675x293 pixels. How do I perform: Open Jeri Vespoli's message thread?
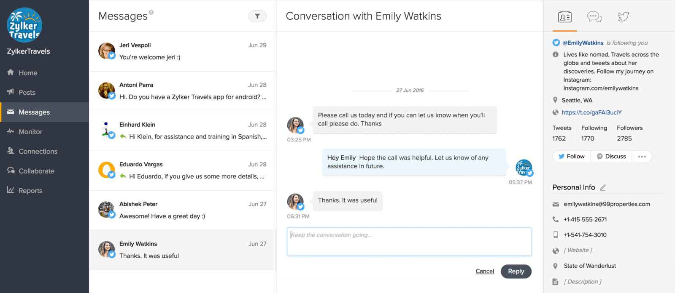(182, 51)
